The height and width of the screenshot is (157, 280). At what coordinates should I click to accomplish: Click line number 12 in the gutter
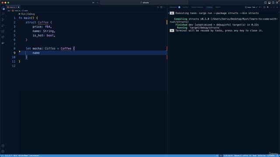click(x=14, y=66)
